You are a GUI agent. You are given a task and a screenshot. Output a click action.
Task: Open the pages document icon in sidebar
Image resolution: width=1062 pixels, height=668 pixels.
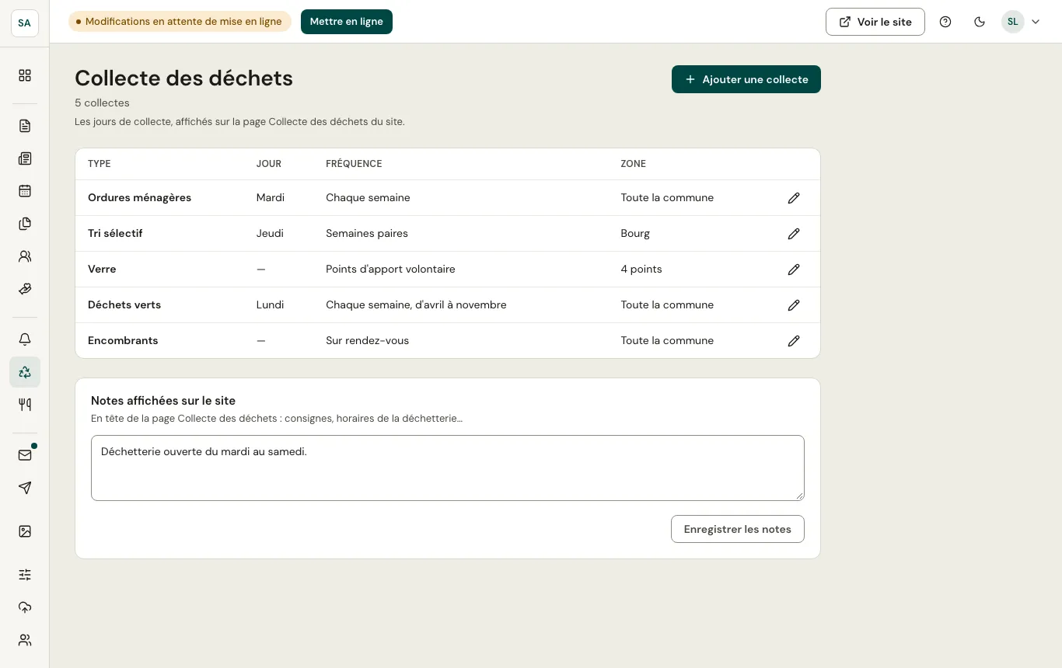(25, 126)
